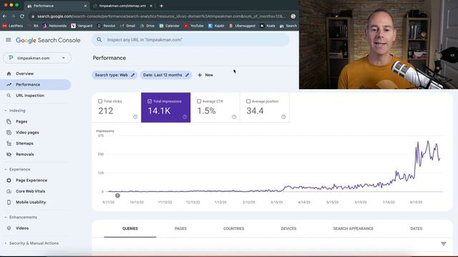Open the Gmail bookmark

(x=127, y=26)
